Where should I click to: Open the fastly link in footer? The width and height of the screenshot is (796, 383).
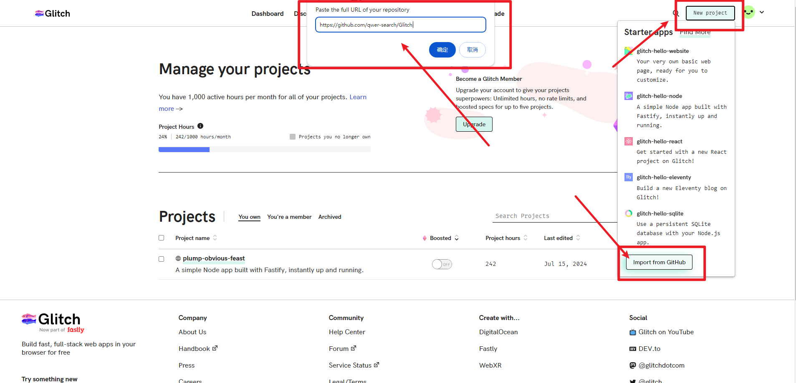point(76,330)
